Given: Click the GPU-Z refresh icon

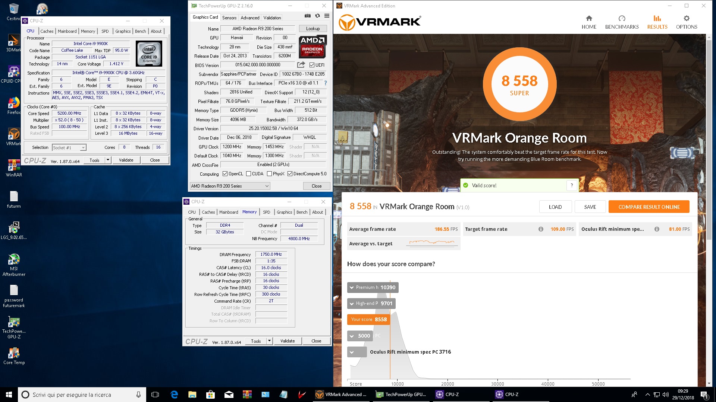Looking at the screenshot, I should (317, 16).
